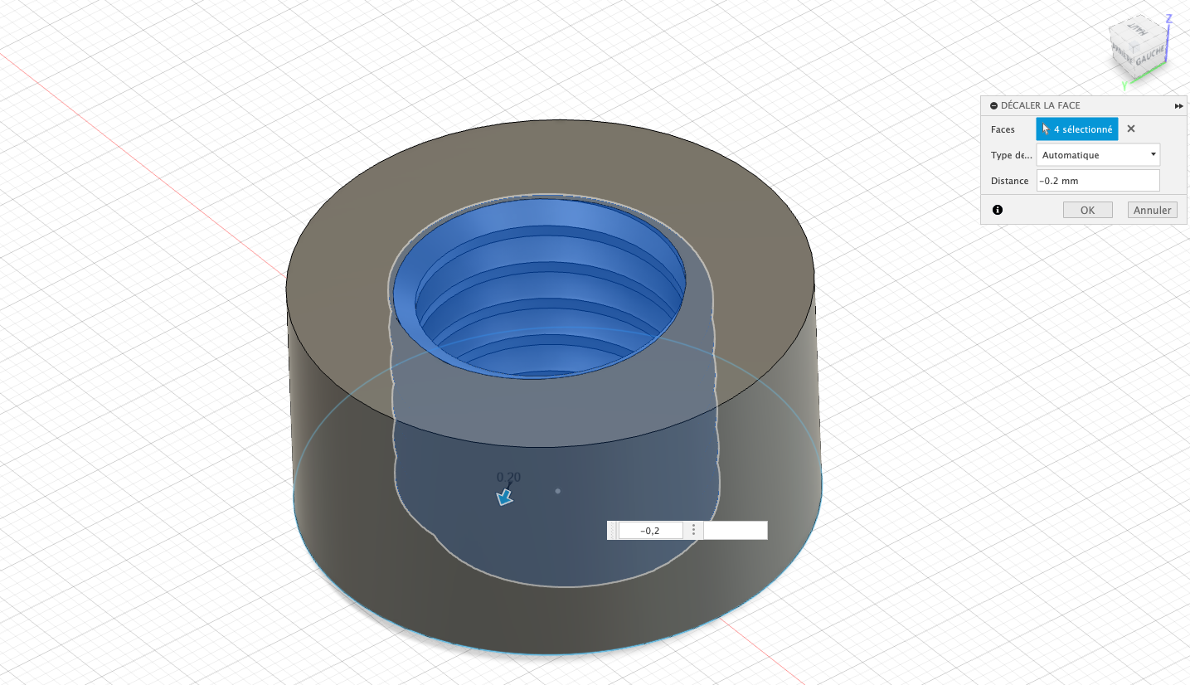
Task: Open the three-dot options beside the in-canvas value
Action: [693, 531]
